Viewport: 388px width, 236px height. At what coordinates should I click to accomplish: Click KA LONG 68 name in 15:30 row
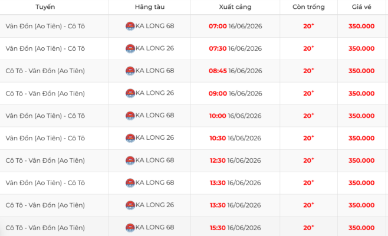point(155,227)
